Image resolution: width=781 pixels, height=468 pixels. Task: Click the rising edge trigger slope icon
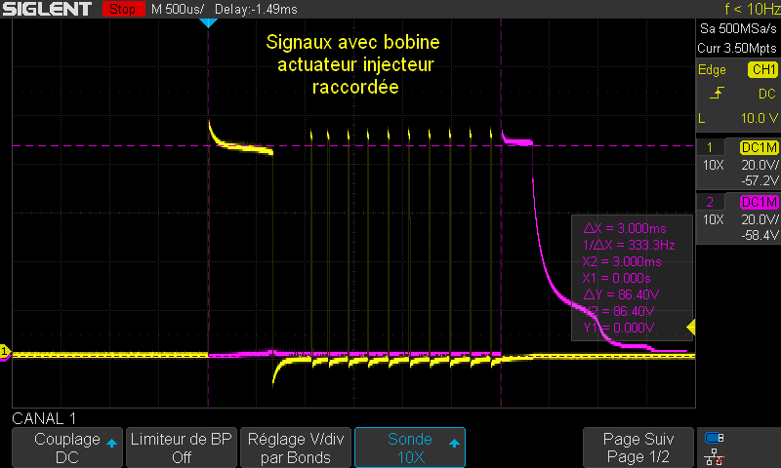(x=719, y=94)
